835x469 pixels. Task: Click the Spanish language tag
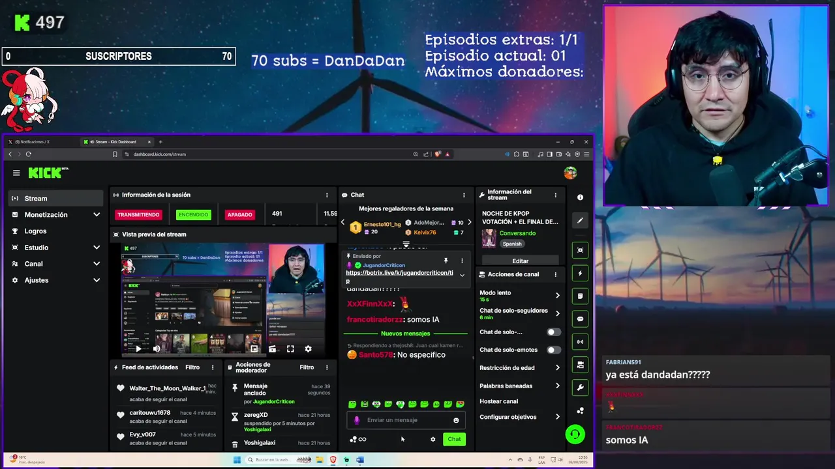tap(512, 244)
